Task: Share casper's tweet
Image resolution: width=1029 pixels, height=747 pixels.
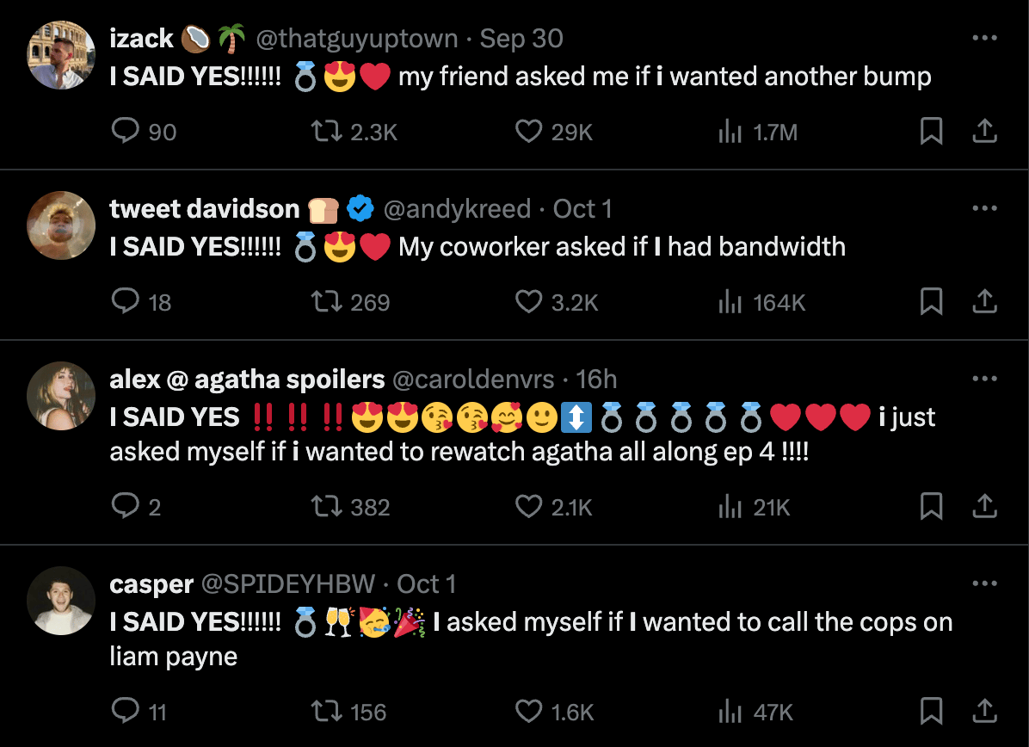Action: click(x=984, y=711)
